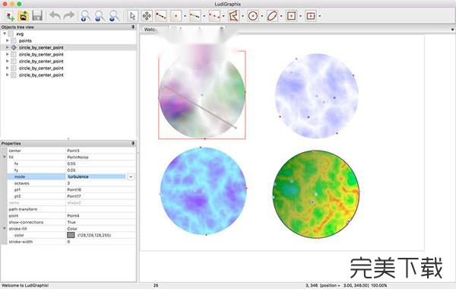
Task: Click the stroke-fill color gray swatch
Action: (71, 235)
